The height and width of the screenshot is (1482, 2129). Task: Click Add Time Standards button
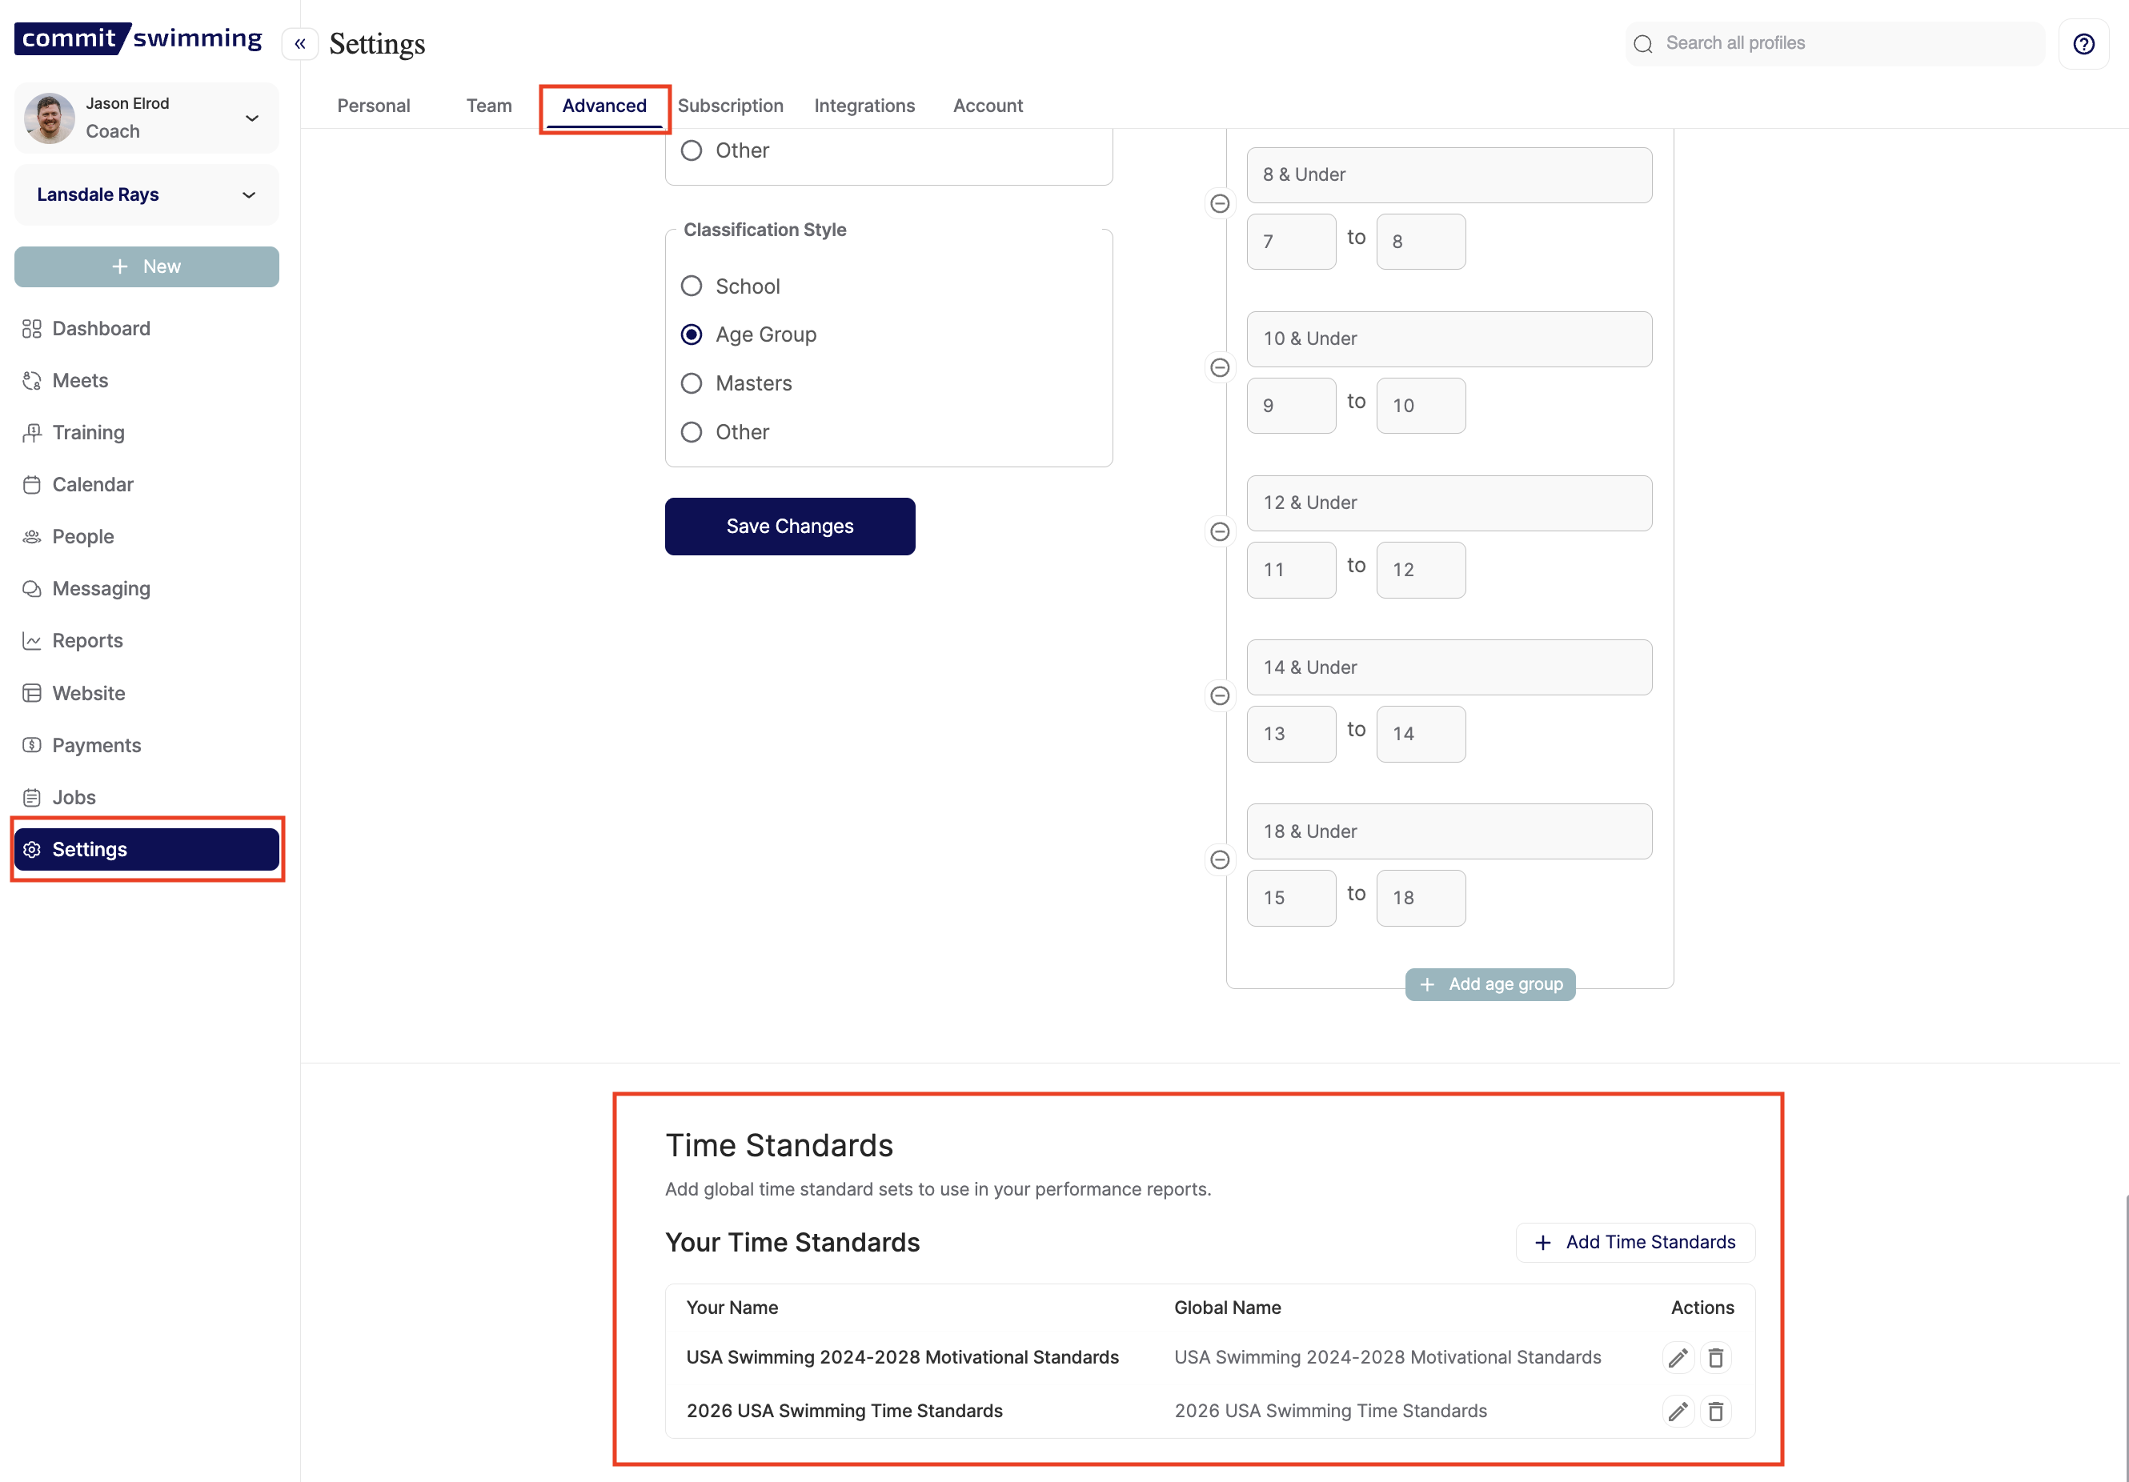tap(1634, 1242)
